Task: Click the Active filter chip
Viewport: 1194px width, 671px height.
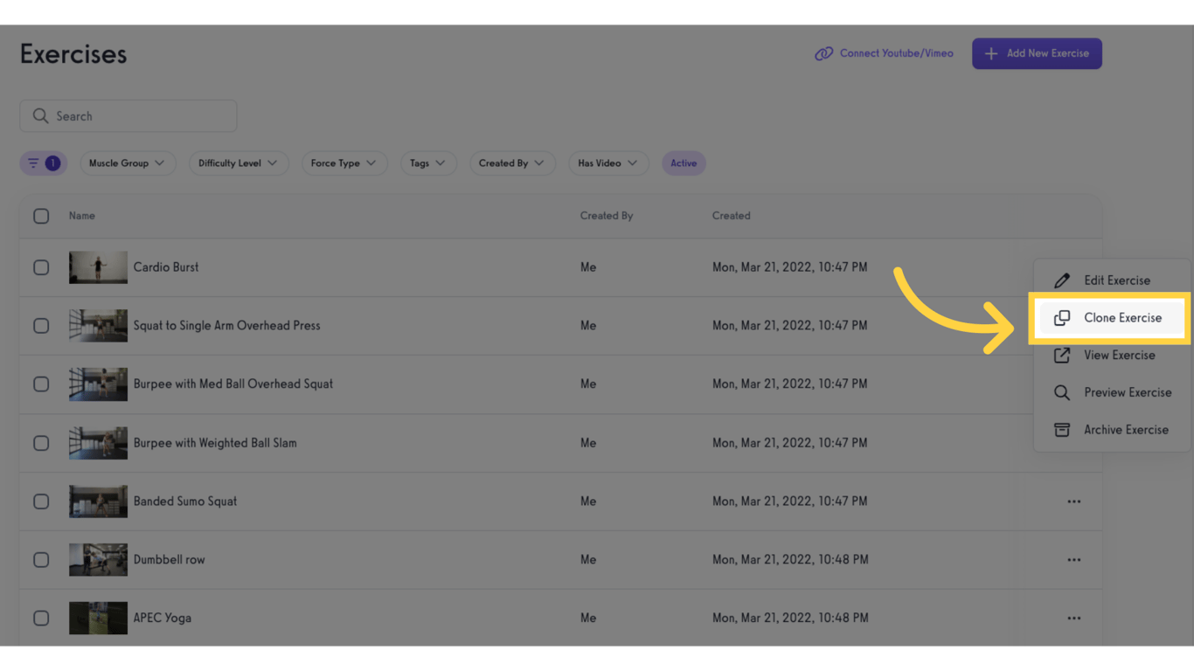Action: (684, 163)
